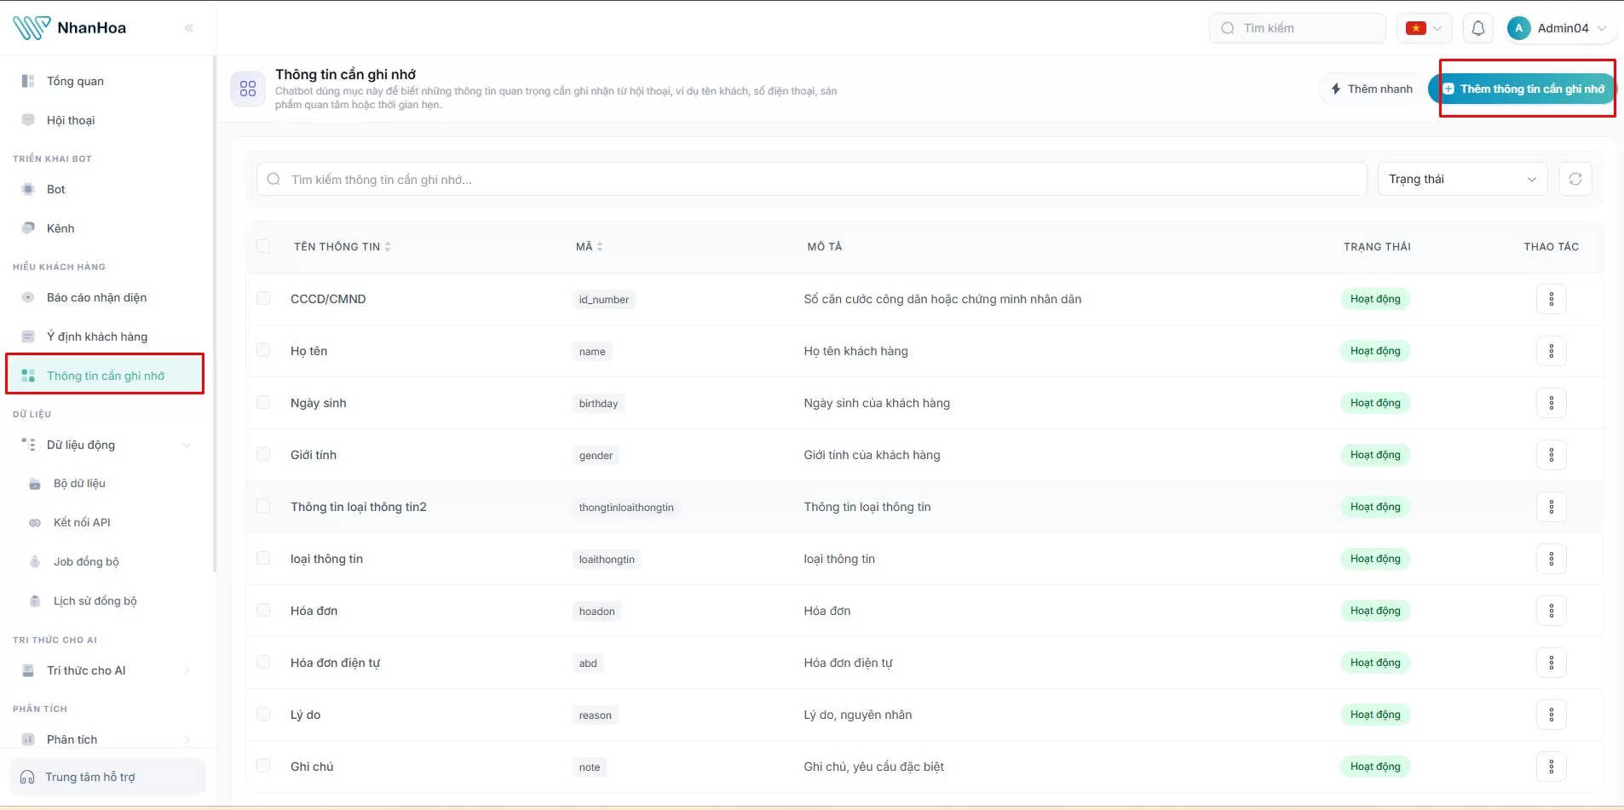Check the Giới tính row checkbox
1624x810 pixels.
point(263,454)
